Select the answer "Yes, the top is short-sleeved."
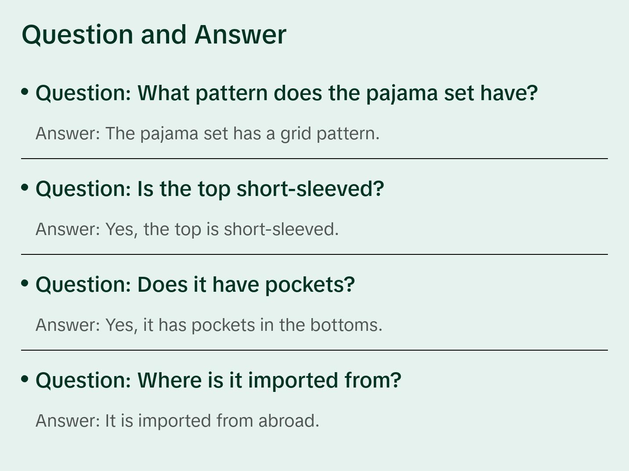Image resolution: width=629 pixels, height=471 pixels. [x=187, y=229]
